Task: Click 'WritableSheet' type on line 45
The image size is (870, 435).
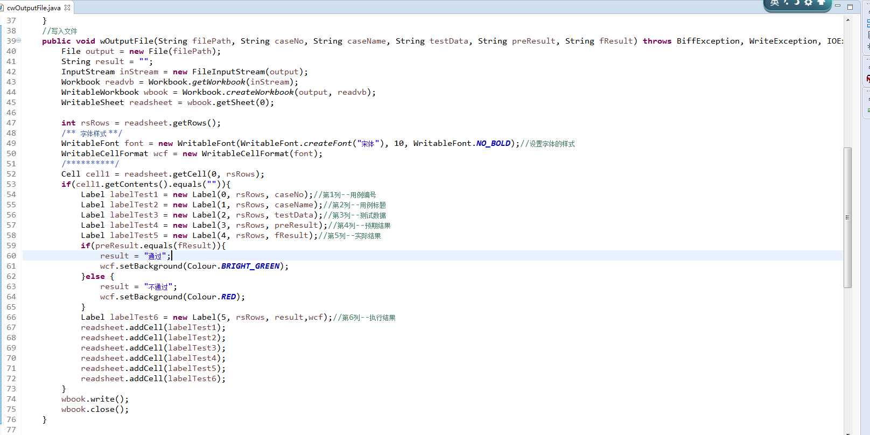Action: tap(93, 102)
